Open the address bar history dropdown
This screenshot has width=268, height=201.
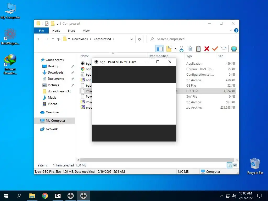(x=132, y=39)
